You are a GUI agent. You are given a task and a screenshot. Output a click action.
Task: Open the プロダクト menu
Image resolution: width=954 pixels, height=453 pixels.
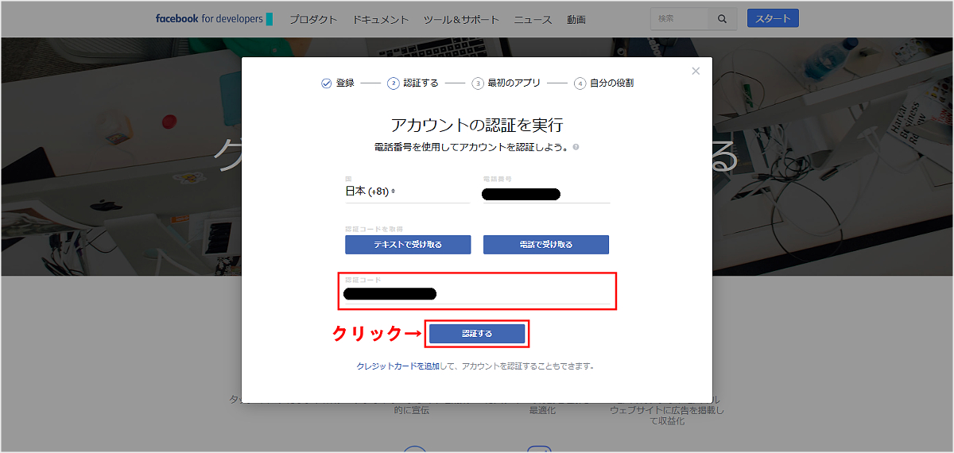pos(313,20)
